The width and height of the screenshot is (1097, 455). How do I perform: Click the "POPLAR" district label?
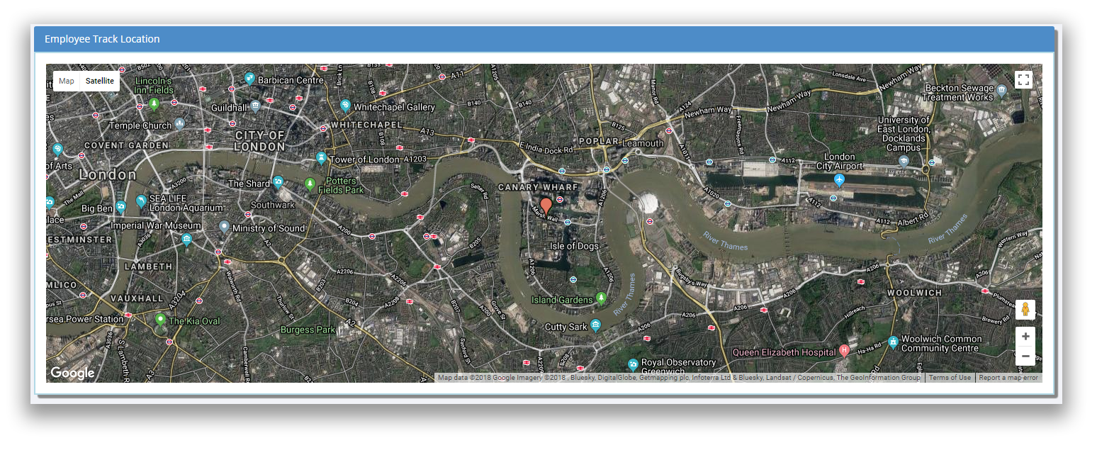point(597,141)
